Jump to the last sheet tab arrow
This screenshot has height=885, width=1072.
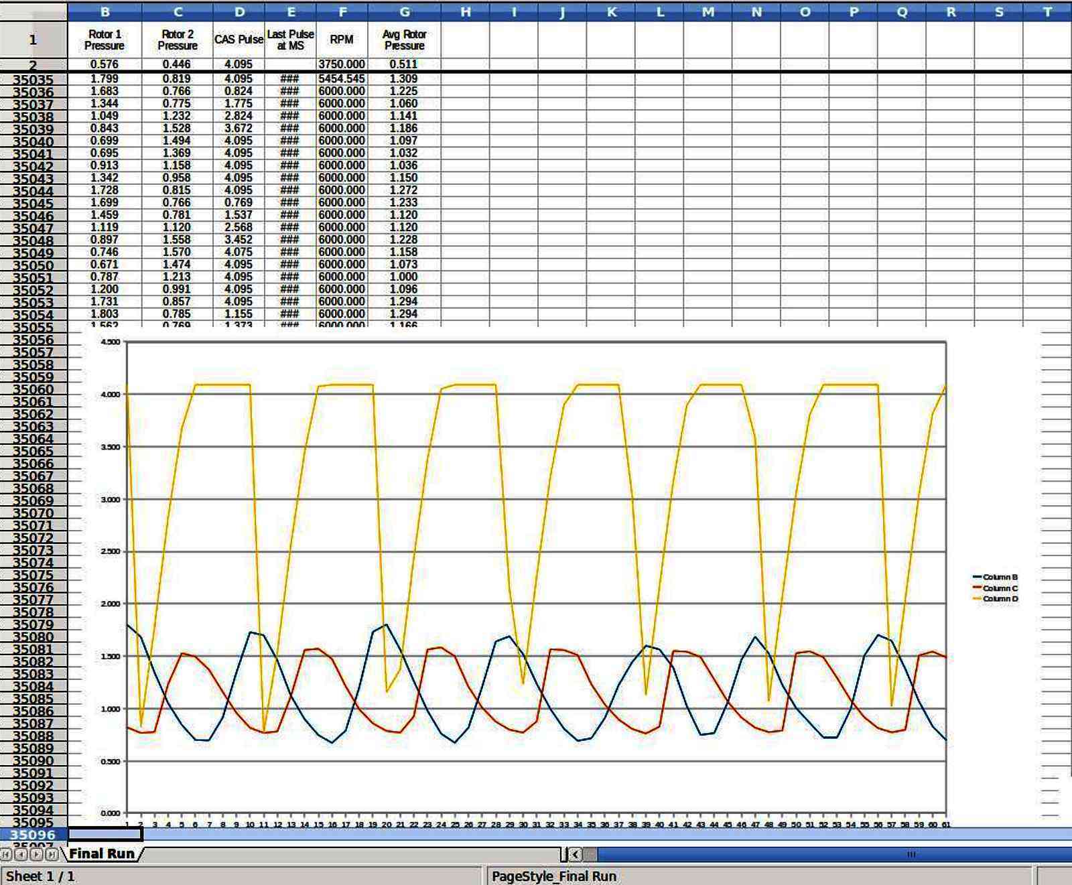51,854
